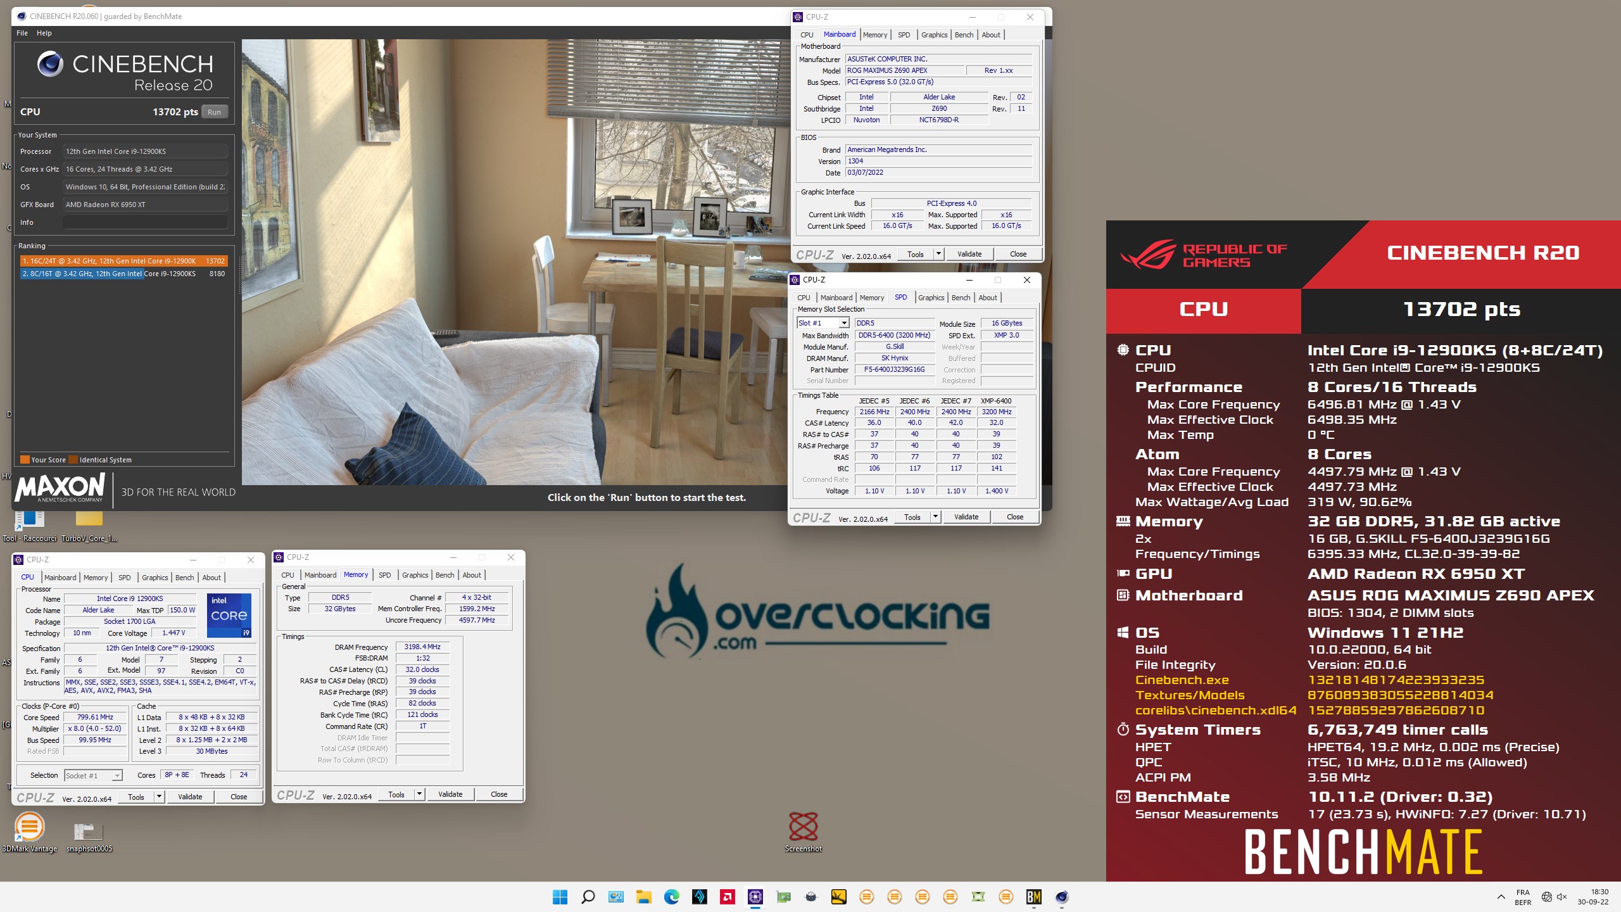The height and width of the screenshot is (912, 1621).
Task: Click the Cinebench logo sphere in the header
Action: [x=50, y=64]
